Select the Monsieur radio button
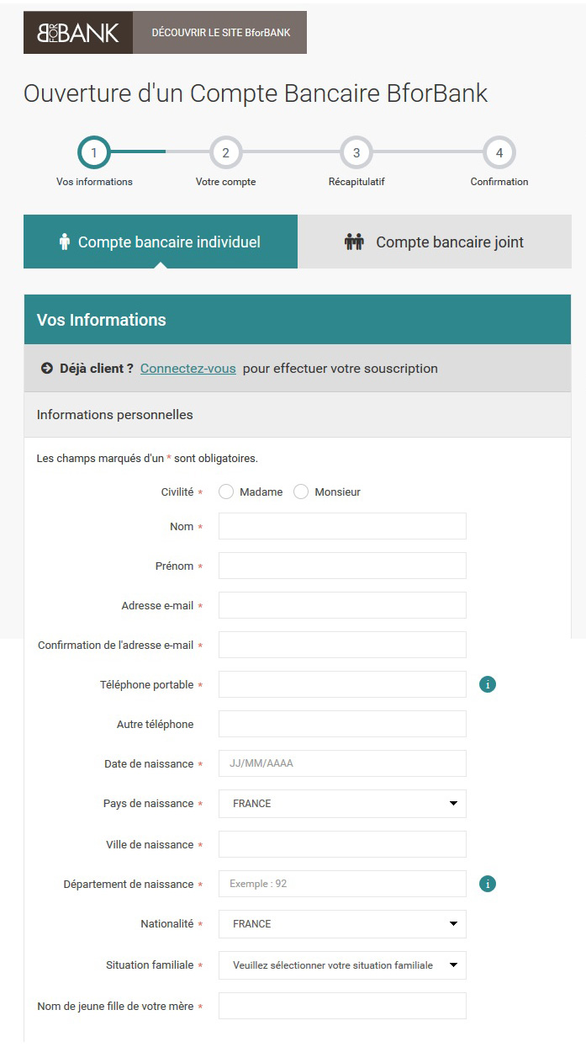This screenshot has height=1063, width=586. pos(301,492)
